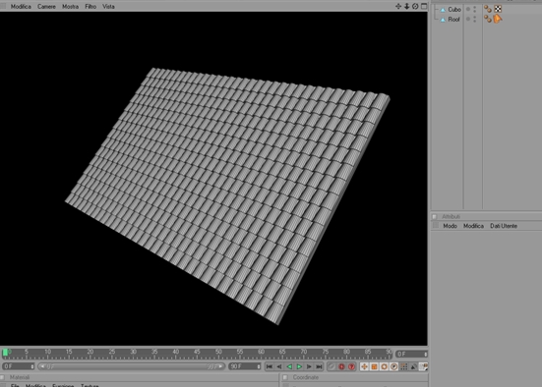
Task: Click the green timeline playhead at frame 0
Action: tap(5, 353)
